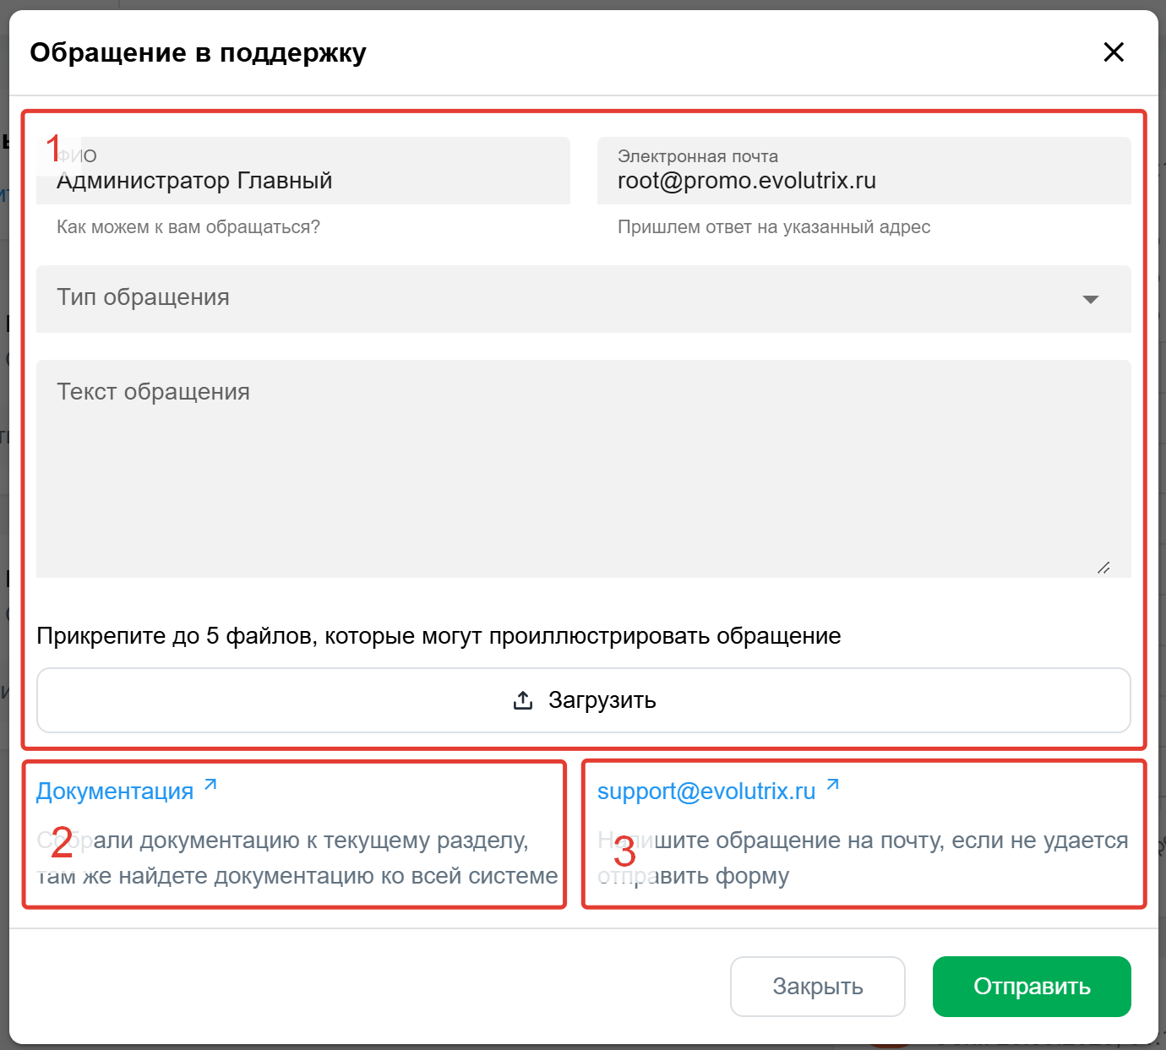Click the upload icon in the Загрузить button
1166x1050 pixels.
click(523, 700)
